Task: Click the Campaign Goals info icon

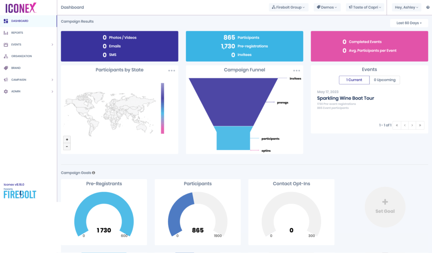Action: [x=94, y=172]
